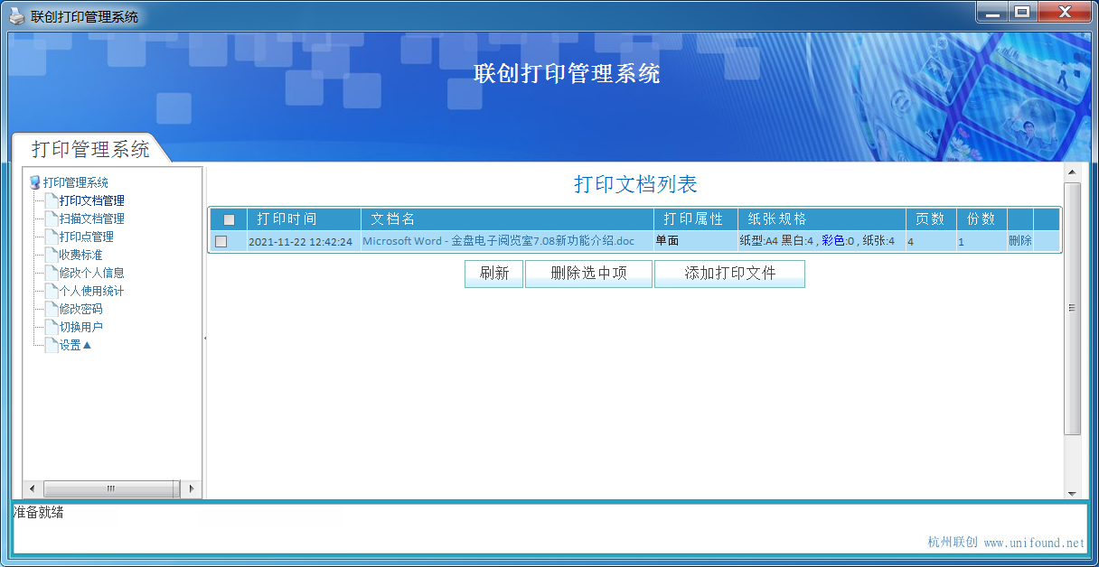Tick the select-all checkbox in the table header

(x=229, y=219)
